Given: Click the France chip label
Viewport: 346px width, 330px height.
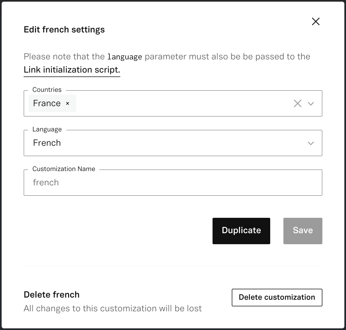Looking at the screenshot, I should coord(47,103).
